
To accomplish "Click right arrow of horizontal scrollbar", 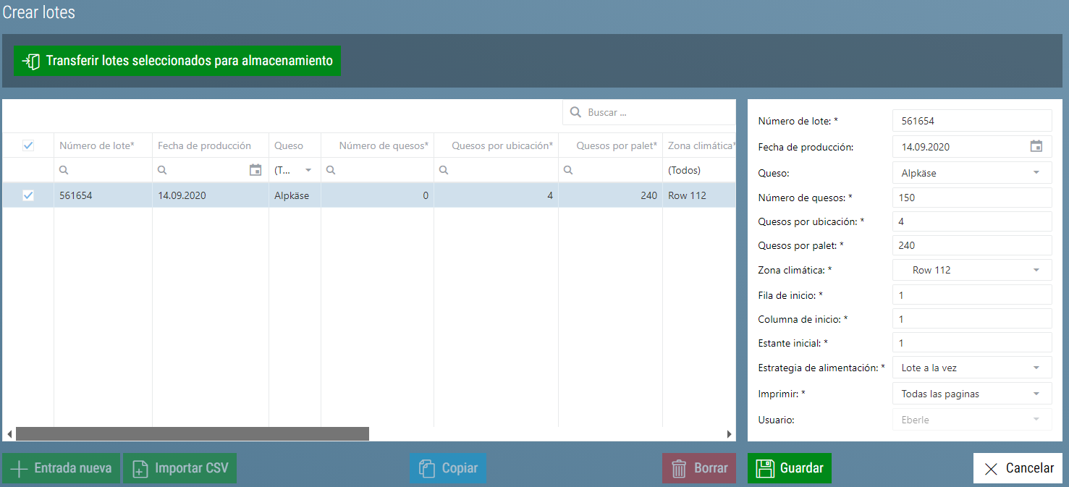I will 729,434.
